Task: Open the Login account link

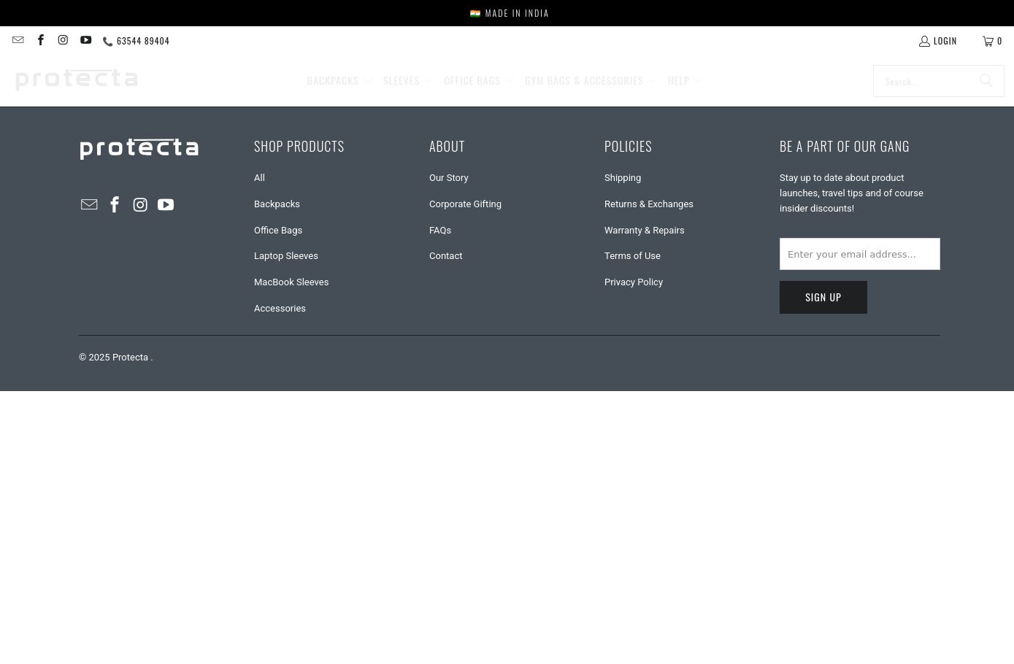Action: pos(938,42)
